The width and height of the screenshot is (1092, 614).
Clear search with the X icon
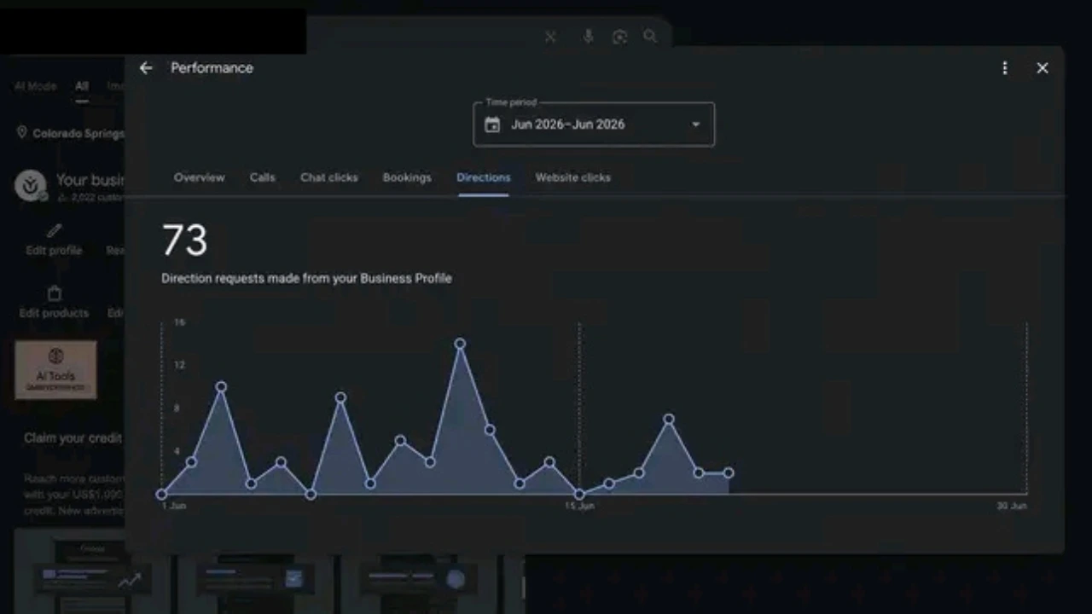(x=550, y=37)
